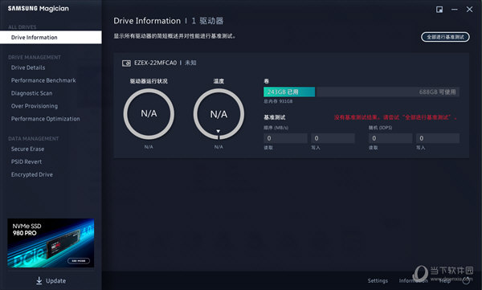Click the 温度 N/A gauge

click(x=219, y=114)
